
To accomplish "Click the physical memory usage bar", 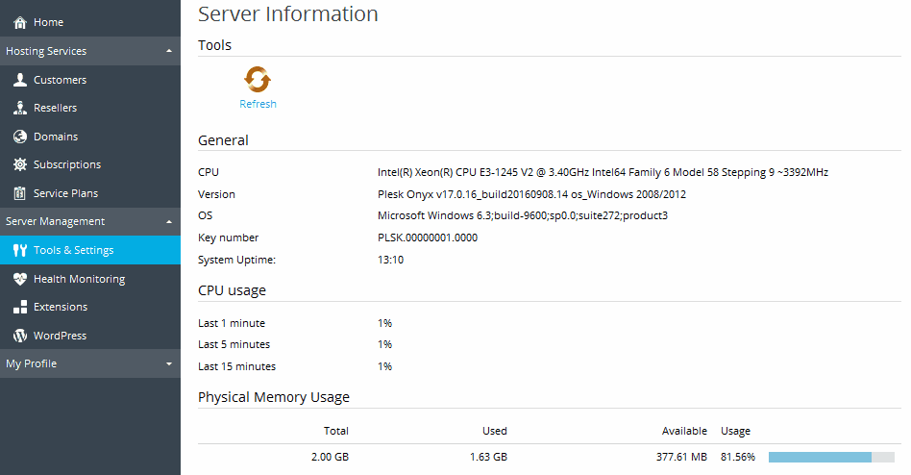I will [831, 458].
